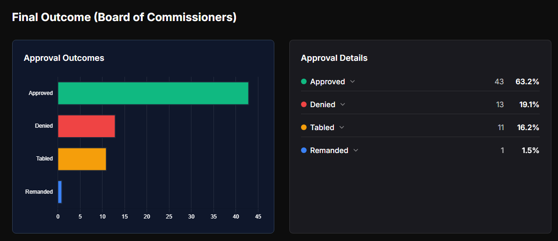Select the red Denied bar in chart
Image resolution: width=558 pixels, height=241 pixels.
(87, 126)
